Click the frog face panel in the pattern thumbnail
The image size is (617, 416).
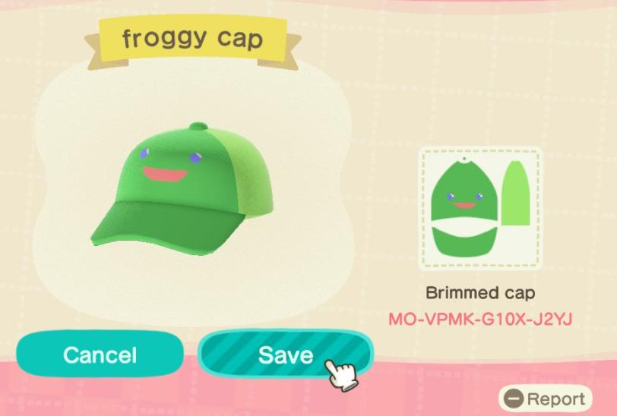(x=464, y=191)
